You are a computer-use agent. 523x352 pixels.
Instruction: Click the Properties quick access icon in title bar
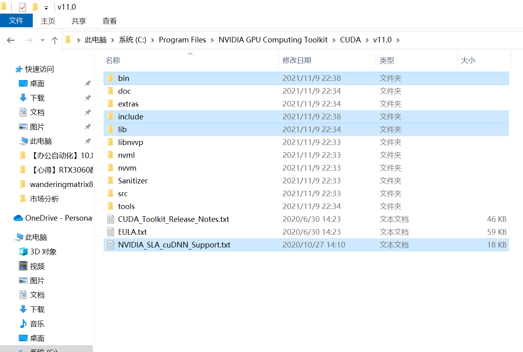(x=22, y=7)
